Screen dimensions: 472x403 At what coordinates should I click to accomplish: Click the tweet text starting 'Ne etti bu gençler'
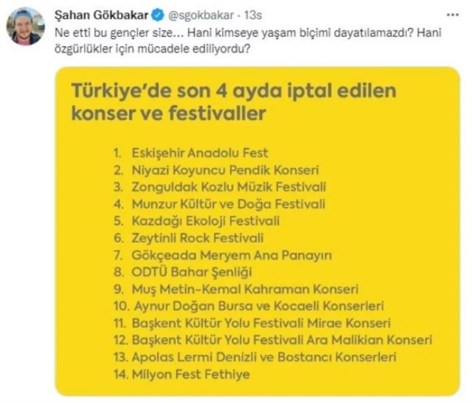248,41
